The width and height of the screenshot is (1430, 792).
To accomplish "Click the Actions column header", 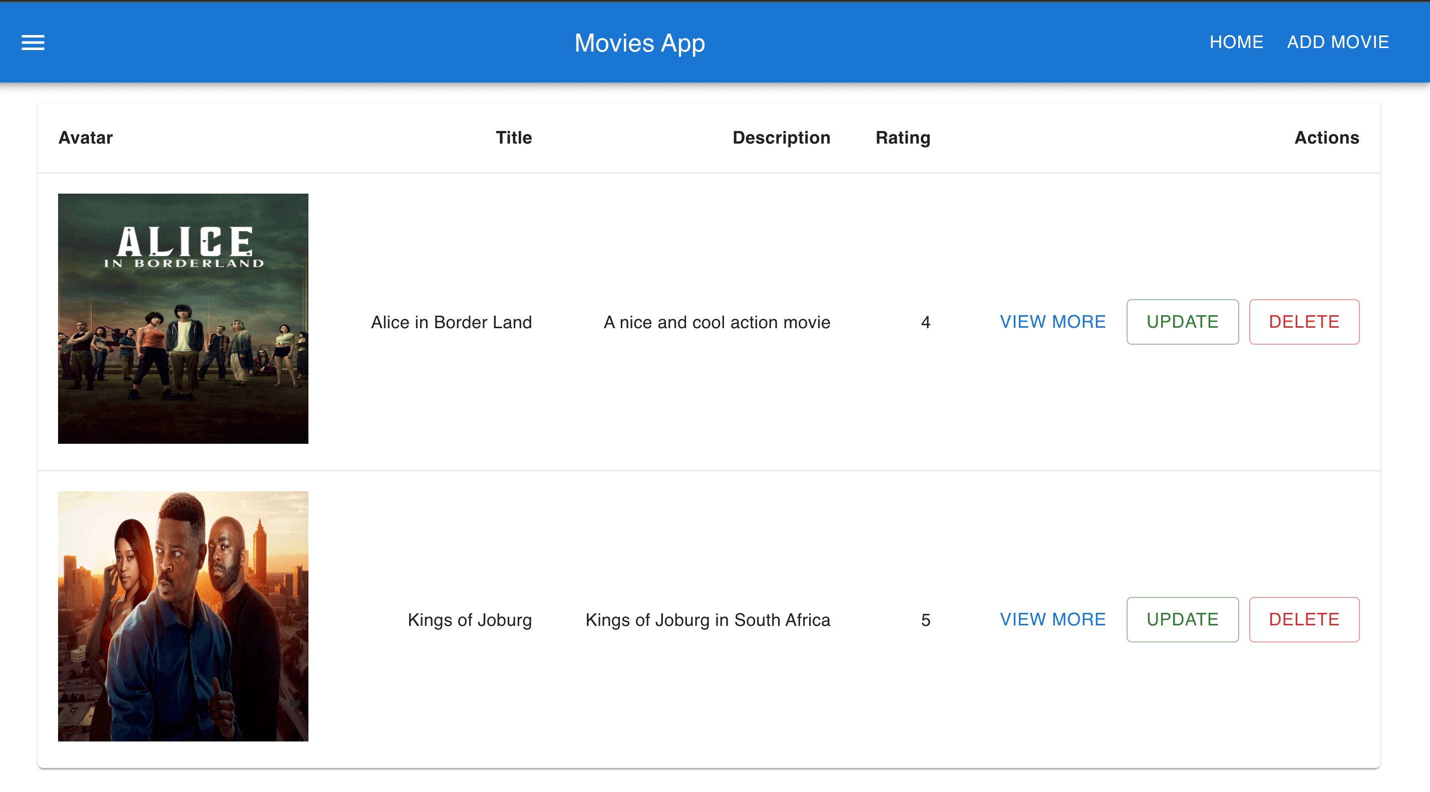I will coord(1327,138).
